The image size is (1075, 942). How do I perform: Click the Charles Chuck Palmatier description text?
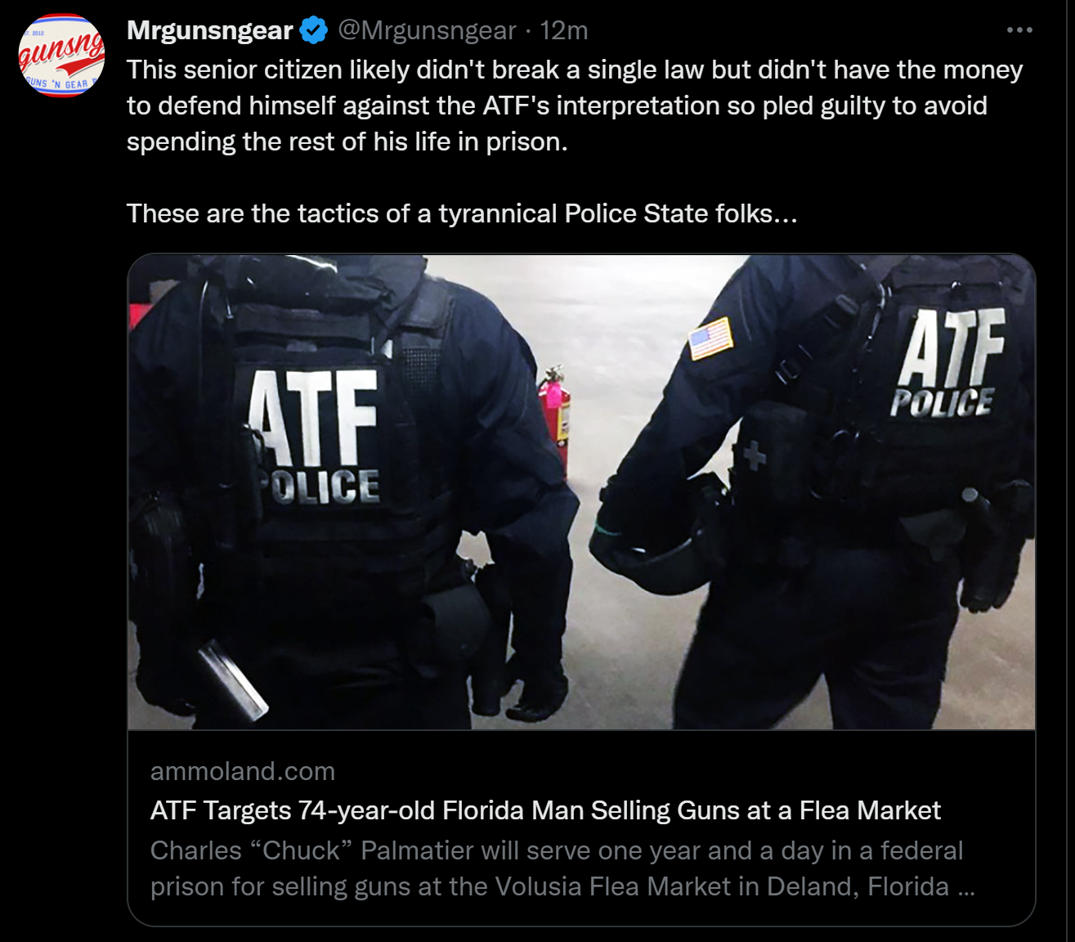(562, 868)
